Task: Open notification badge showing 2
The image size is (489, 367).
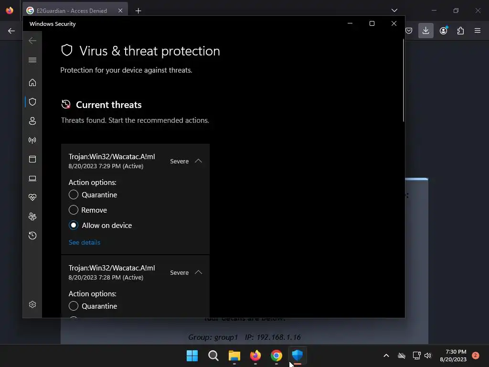Action: [x=476, y=356]
